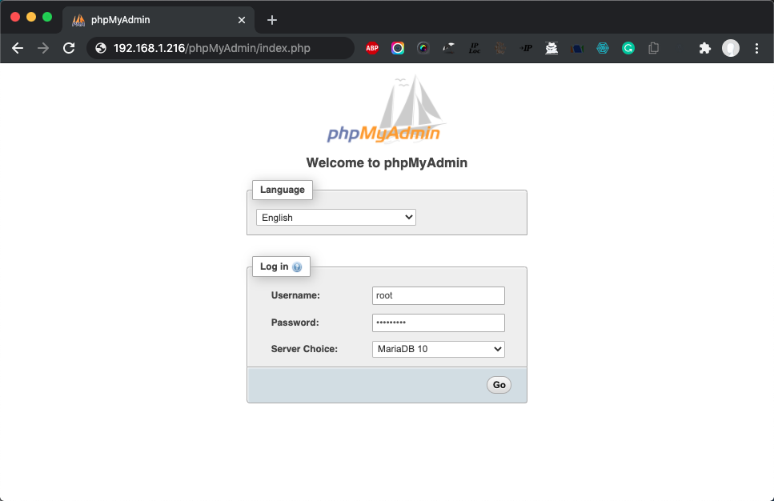This screenshot has height=501, width=774.
Task: Click the arrow IP extension icon
Action: tap(526, 48)
